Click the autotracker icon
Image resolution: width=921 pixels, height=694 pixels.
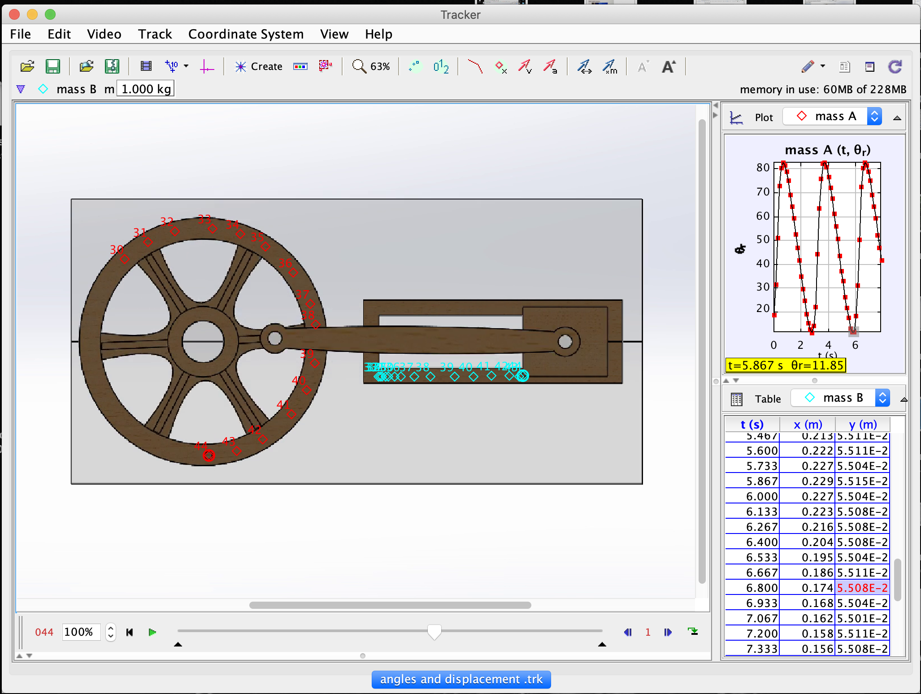326,66
